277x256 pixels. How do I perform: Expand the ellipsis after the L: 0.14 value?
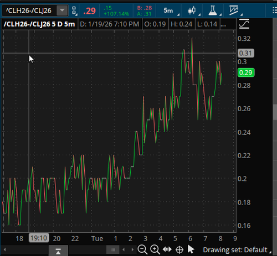point(223,24)
